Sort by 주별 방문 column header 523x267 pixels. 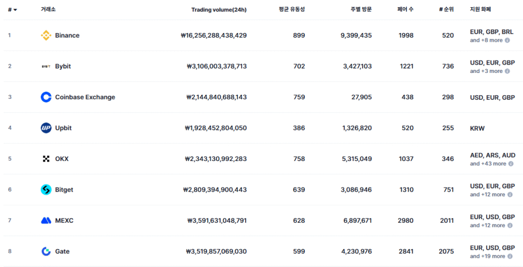pyautogui.click(x=361, y=10)
